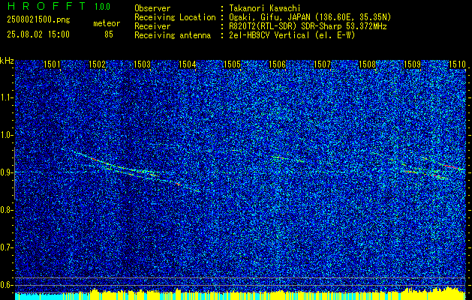Click the meteor label
Image resolution: width=472 pixels, height=300 pixels.
click(x=107, y=23)
